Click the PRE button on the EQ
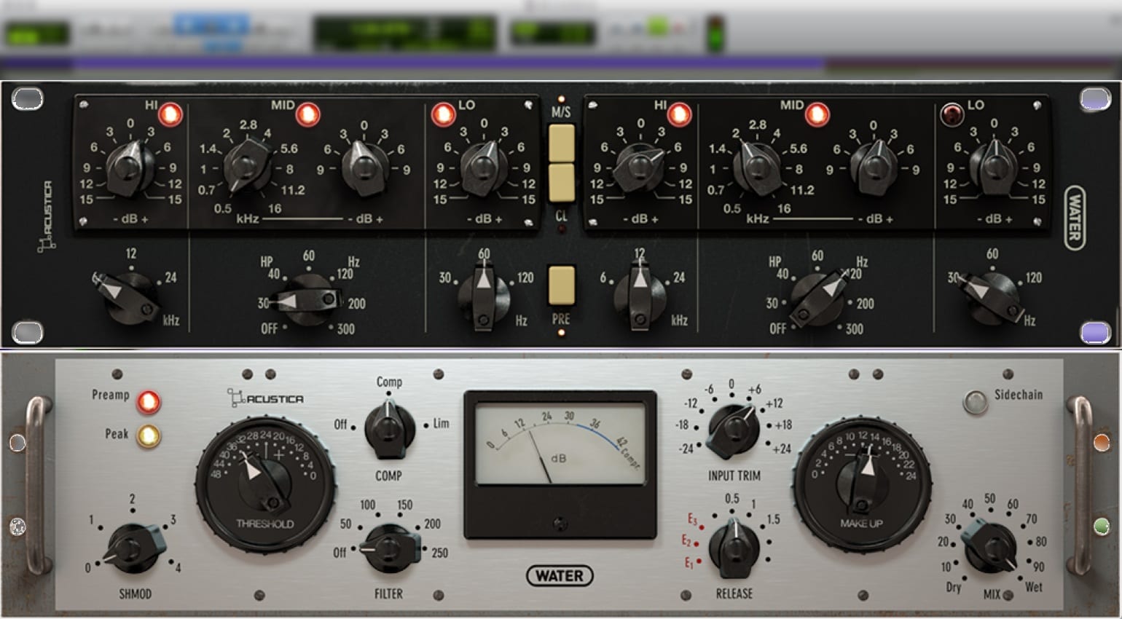 click(562, 285)
